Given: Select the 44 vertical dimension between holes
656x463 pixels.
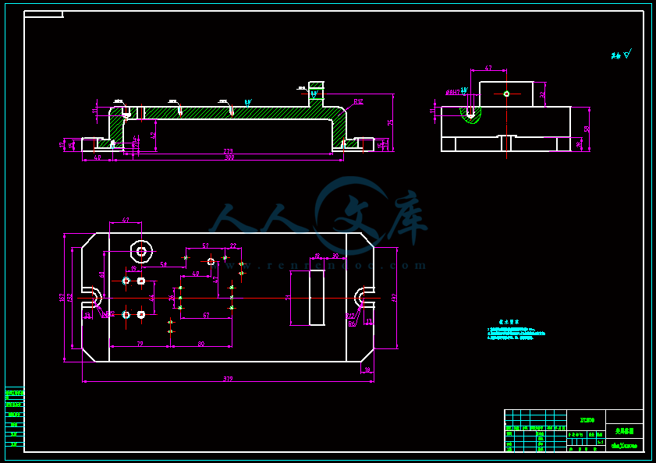Looking at the screenshot, I should pos(151,298).
